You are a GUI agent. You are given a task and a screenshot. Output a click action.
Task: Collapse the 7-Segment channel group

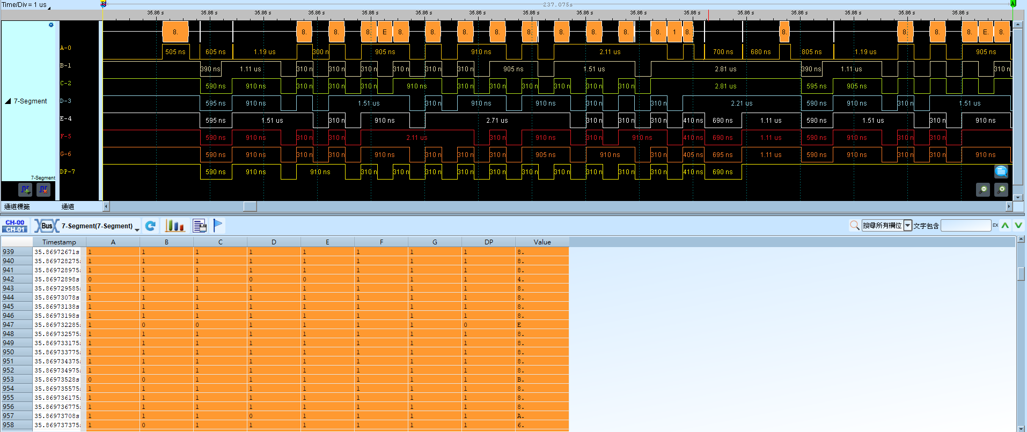pos(8,101)
